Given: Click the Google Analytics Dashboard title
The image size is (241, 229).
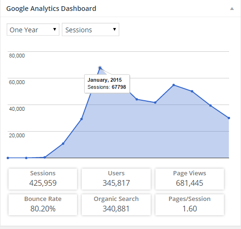Looking at the screenshot, I should [51, 9].
